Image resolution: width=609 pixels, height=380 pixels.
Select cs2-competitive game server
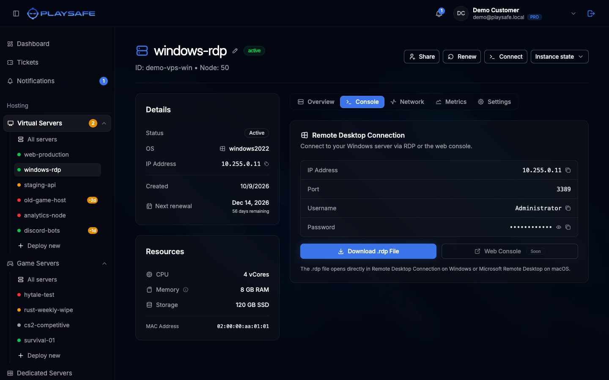tap(58, 325)
